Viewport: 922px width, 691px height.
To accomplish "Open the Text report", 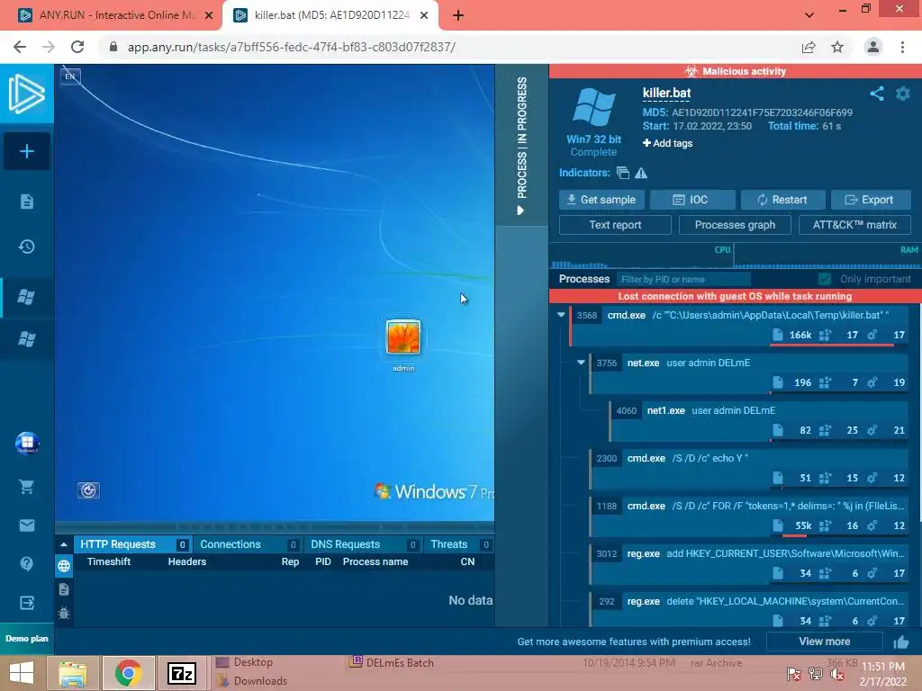I will [615, 225].
